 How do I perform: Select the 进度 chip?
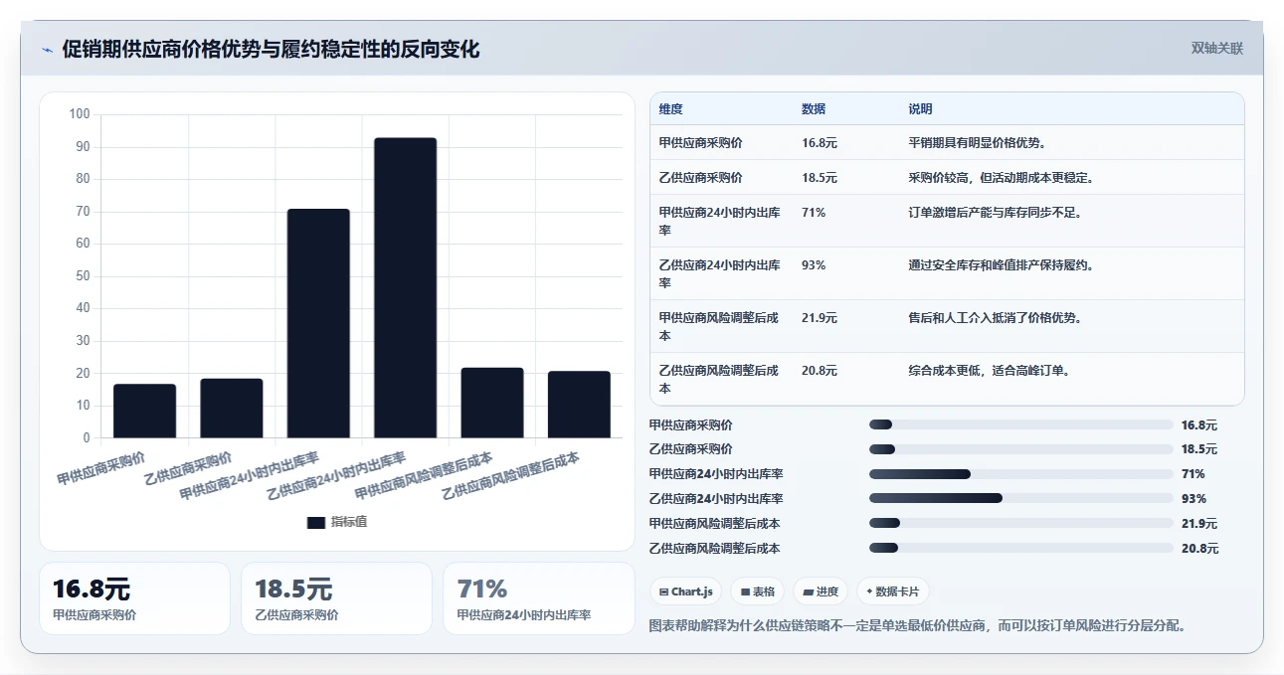point(821,591)
